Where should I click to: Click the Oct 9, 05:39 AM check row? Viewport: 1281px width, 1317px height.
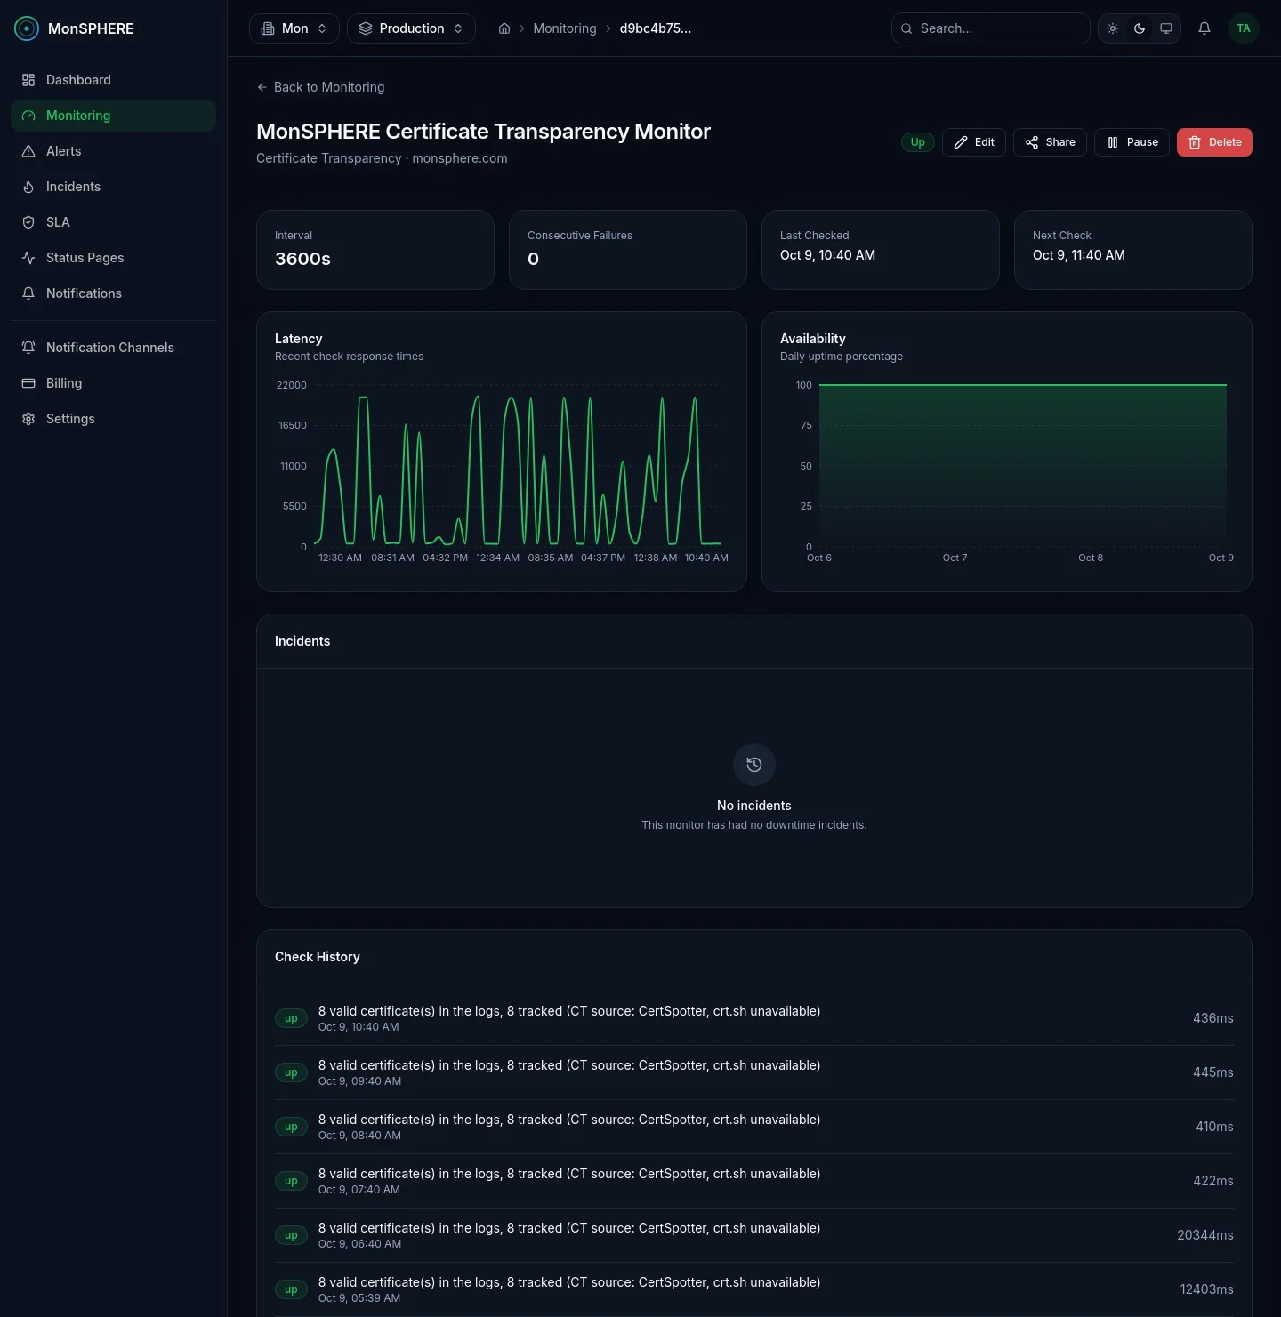pos(754,1289)
